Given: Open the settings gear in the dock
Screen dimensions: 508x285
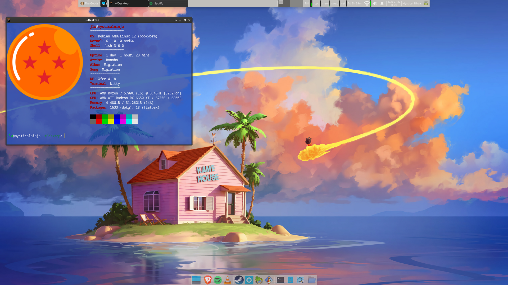Looking at the screenshot, I should pos(249,280).
